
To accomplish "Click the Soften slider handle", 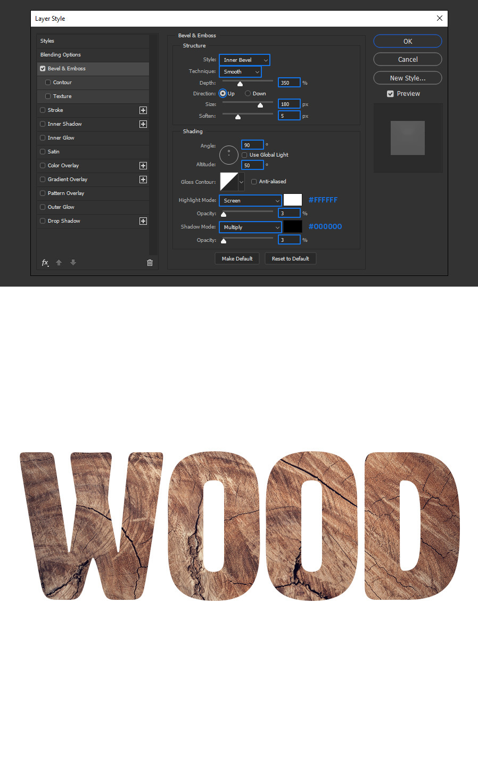I will [238, 117].
